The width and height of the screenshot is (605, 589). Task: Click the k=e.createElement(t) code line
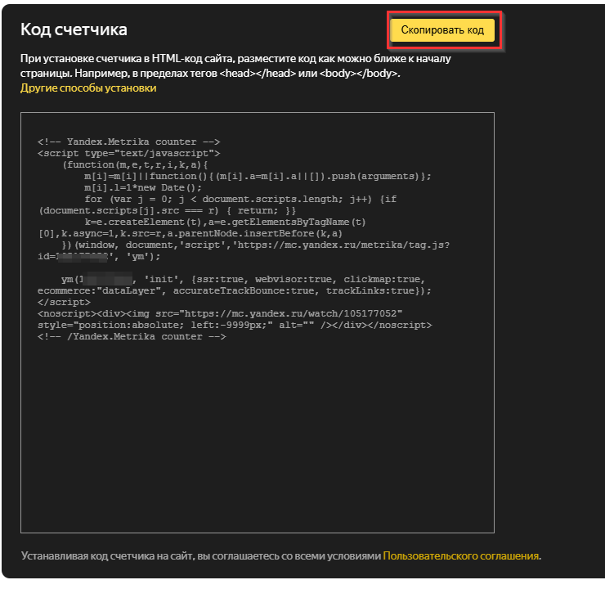tap(225, 222)
